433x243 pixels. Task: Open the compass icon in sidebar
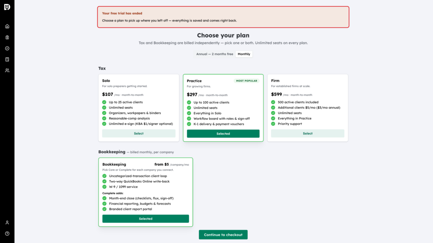point(7,49)
